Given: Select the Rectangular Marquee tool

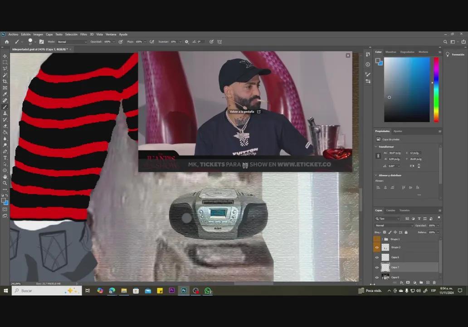Looking at the screenshot, I should [x=5, y=62].
